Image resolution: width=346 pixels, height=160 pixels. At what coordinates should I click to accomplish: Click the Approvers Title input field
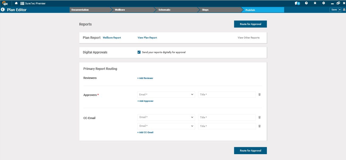227,95
